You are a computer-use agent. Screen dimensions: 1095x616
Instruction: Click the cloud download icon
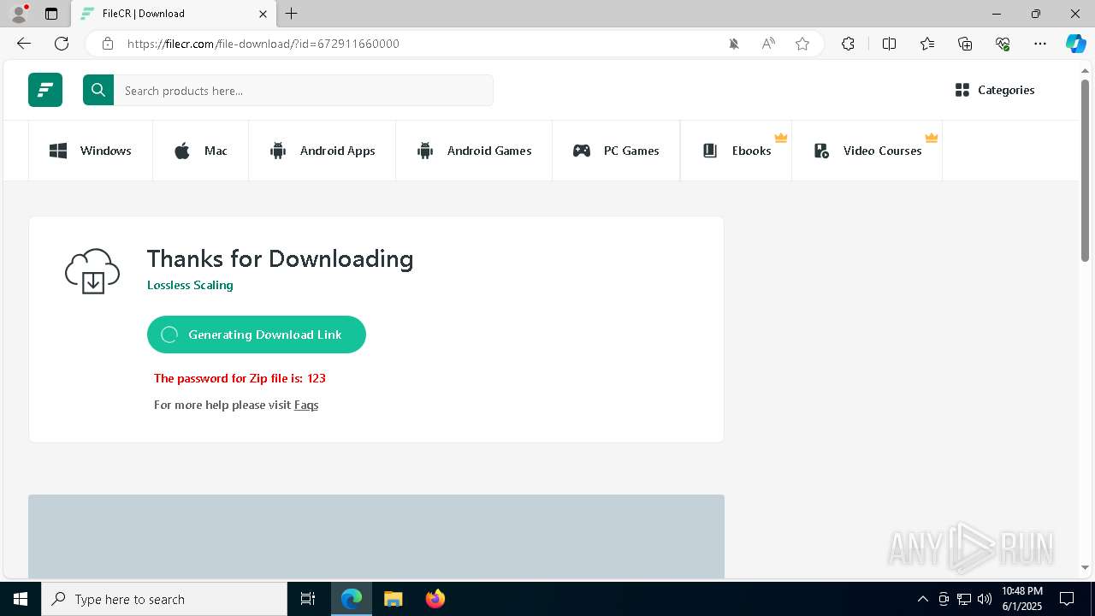(x=92, y=271)
